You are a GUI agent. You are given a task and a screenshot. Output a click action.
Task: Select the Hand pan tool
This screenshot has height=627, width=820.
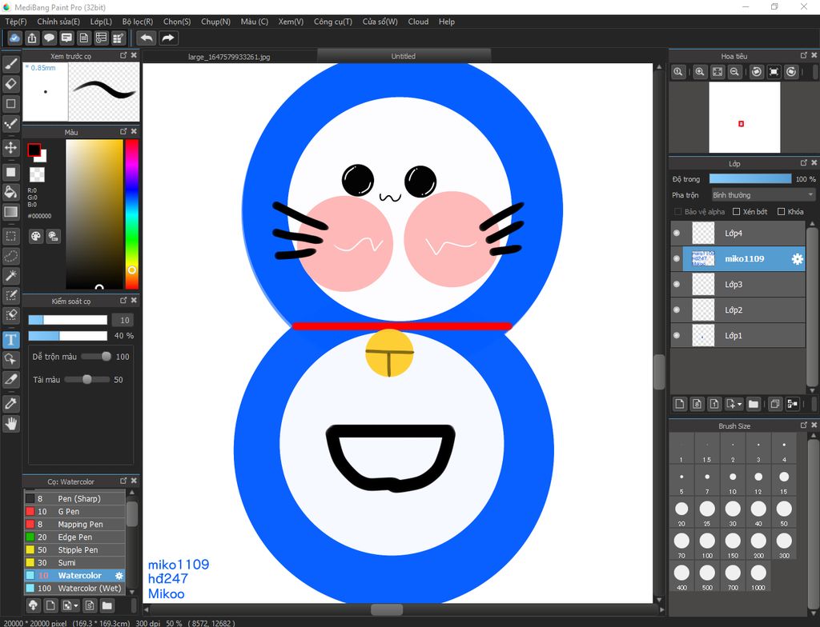[10, 423]
